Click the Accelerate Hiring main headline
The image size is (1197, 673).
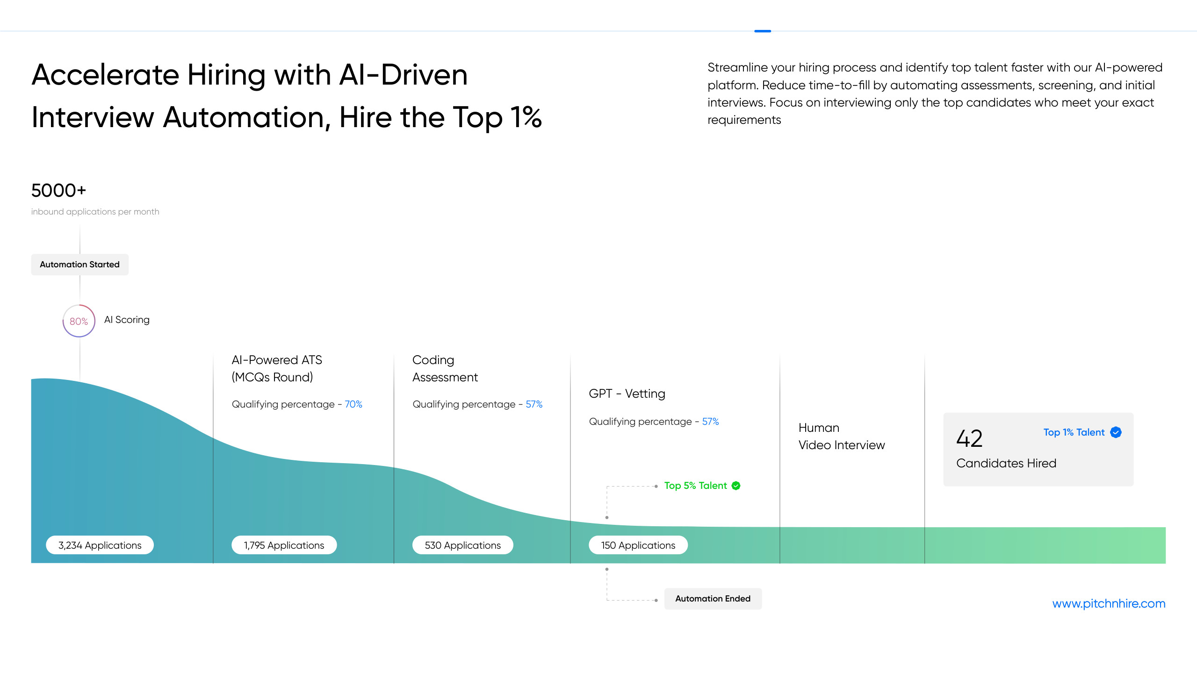coord(287,96)
